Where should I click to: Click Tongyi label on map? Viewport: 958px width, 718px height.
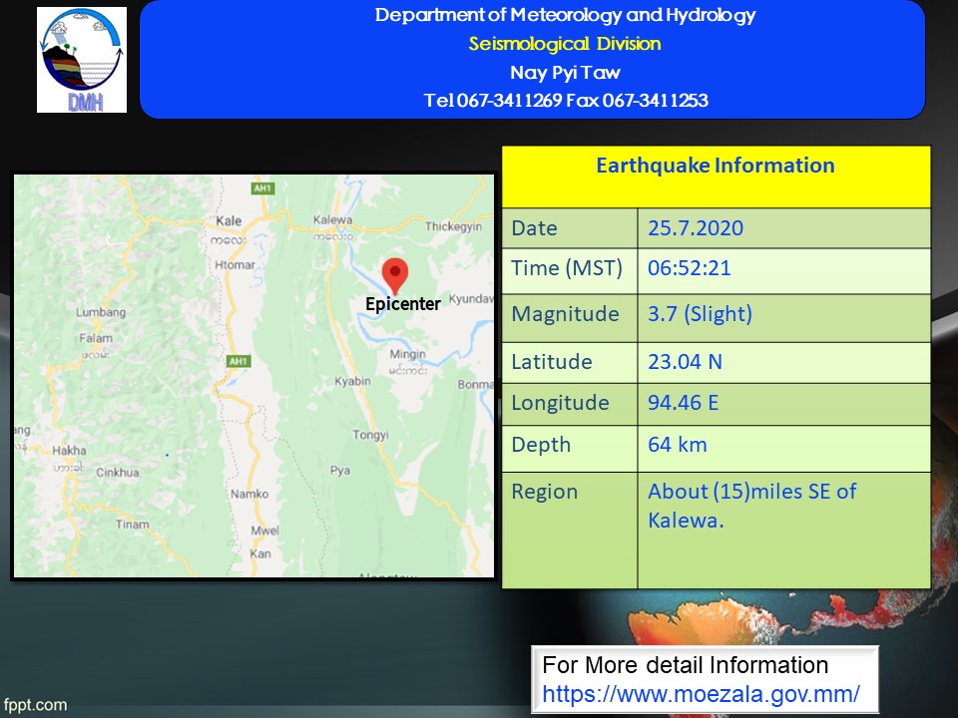[x=370, y=435]
